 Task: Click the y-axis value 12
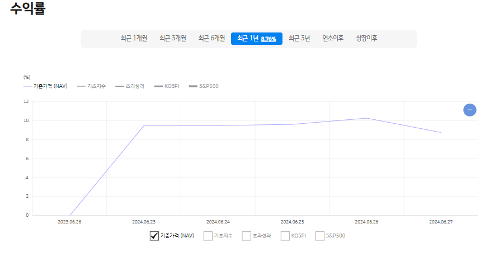26,101
